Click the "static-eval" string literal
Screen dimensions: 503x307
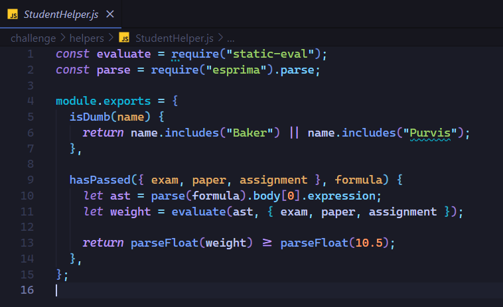click(x=270, y=54)
